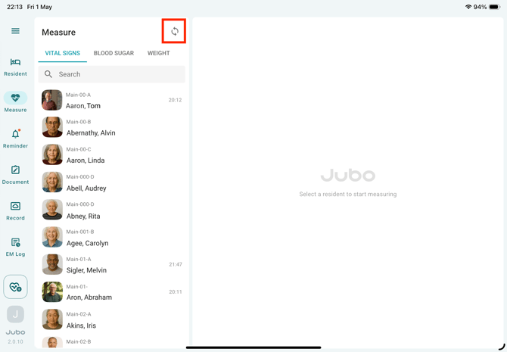Image resolution: width=507 pixels, height=352 pixels.
Task: Switch to the Weight tab
Action: tap(158, 53)
